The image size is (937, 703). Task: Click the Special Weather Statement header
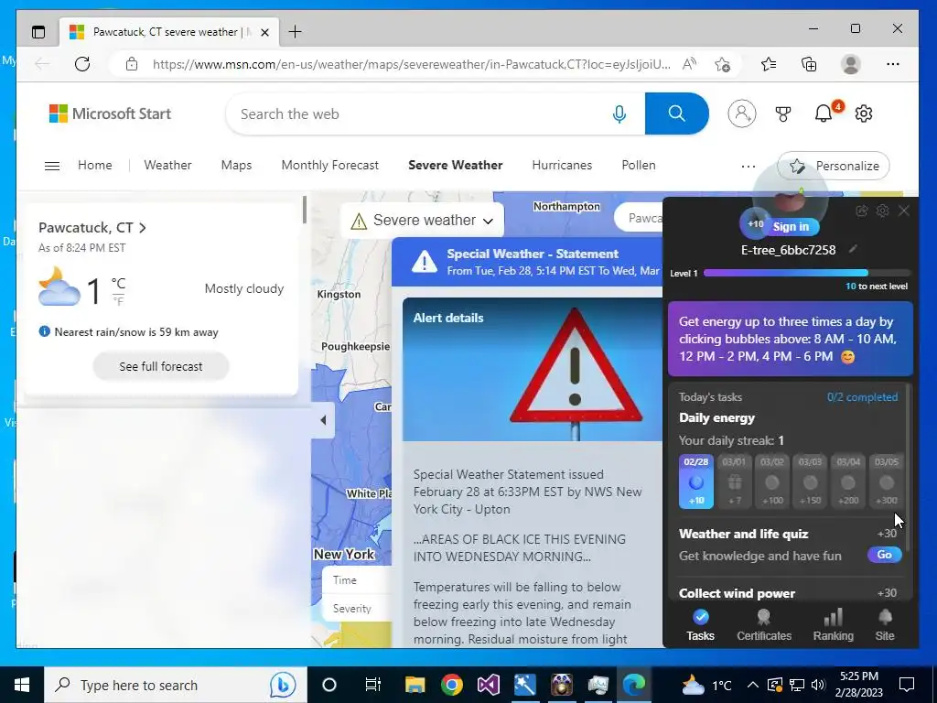[x=527, y=261]
